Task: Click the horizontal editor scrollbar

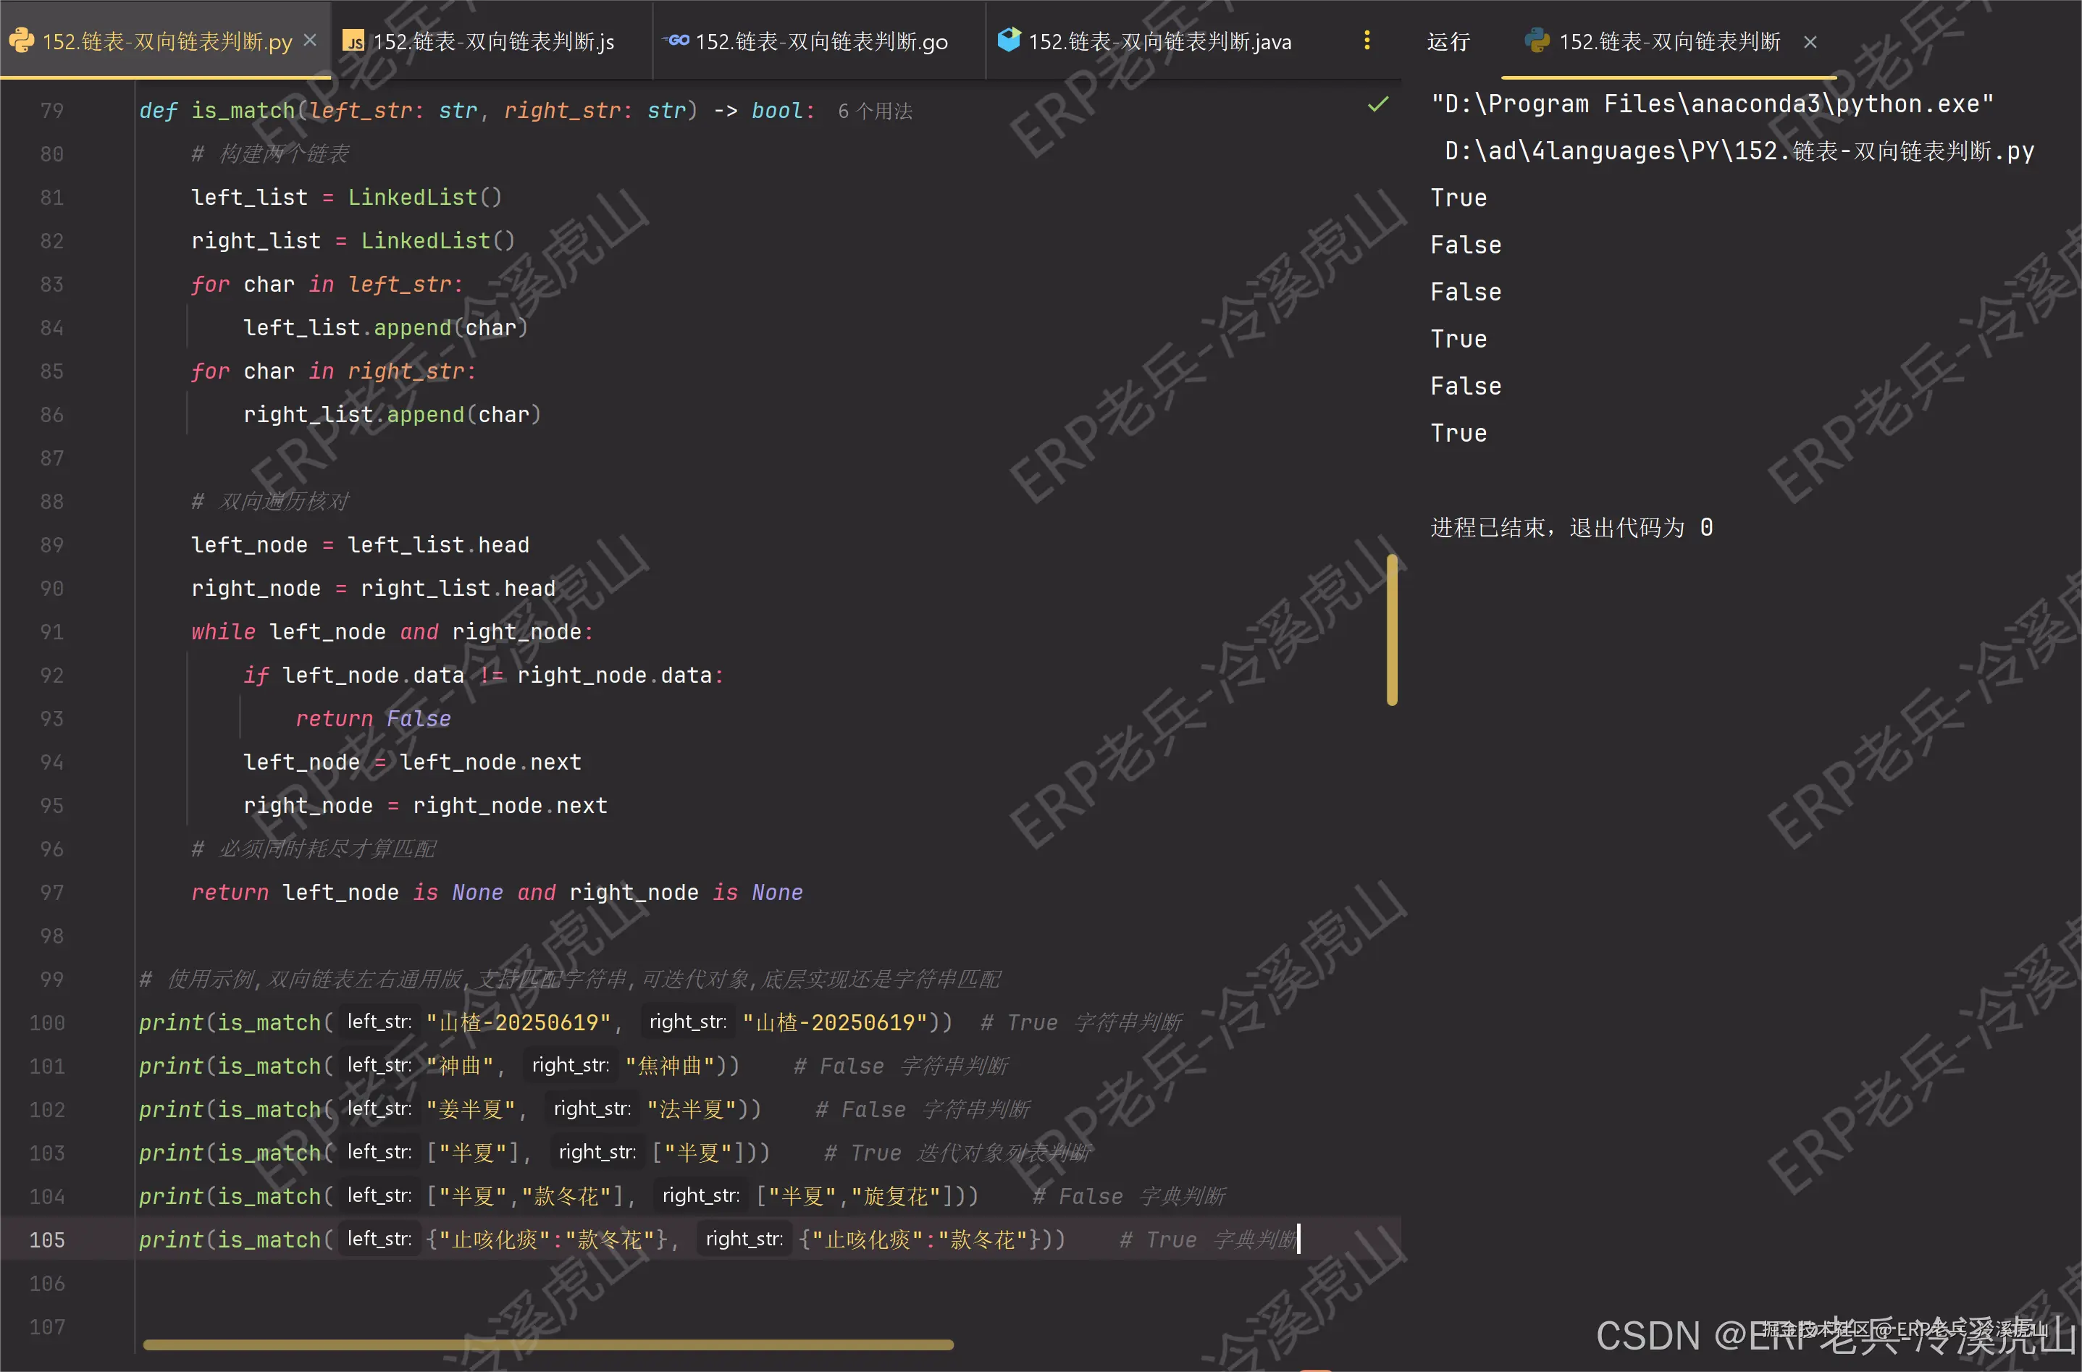Action: tap(548, 1344)
